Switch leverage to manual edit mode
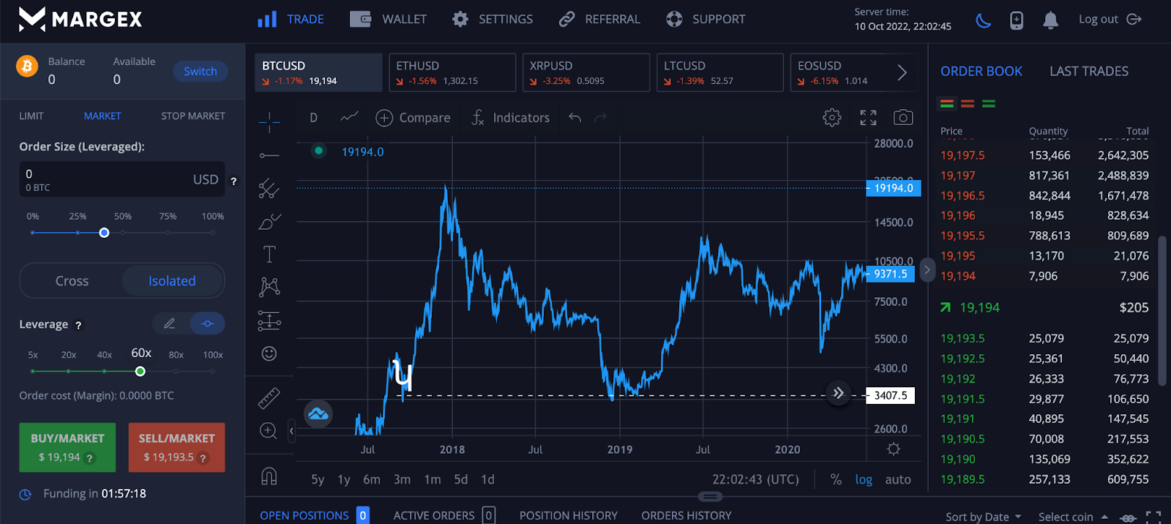This screenshot has width=1171, height=524. point(170,323)
